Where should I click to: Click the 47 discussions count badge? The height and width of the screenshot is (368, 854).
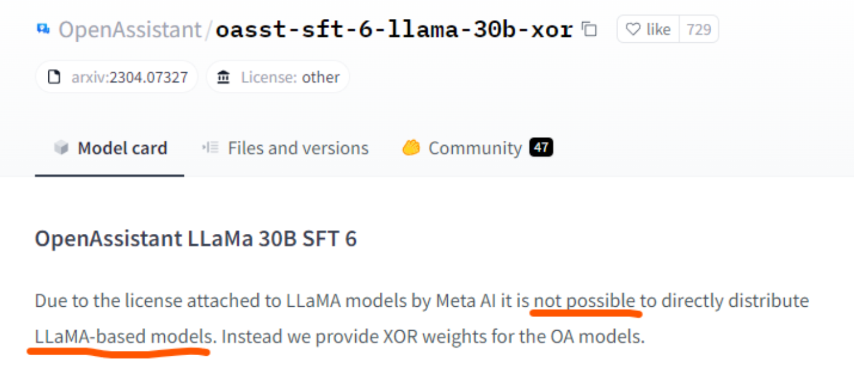click(543, 147)
